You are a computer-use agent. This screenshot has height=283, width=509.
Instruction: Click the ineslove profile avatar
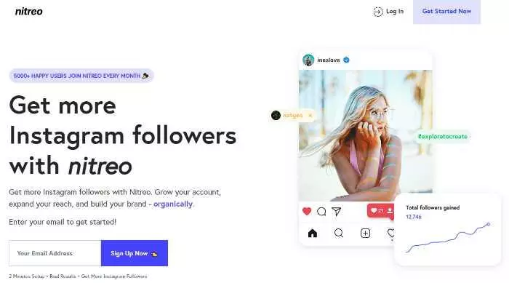(x=308, y=60)
